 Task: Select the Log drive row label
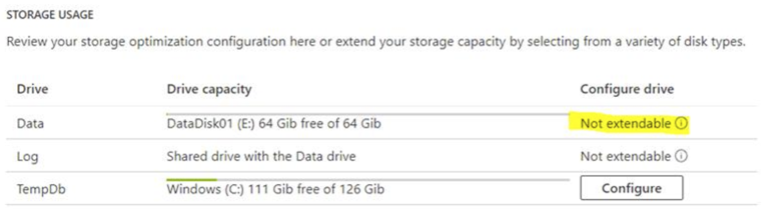click(27, 156)
